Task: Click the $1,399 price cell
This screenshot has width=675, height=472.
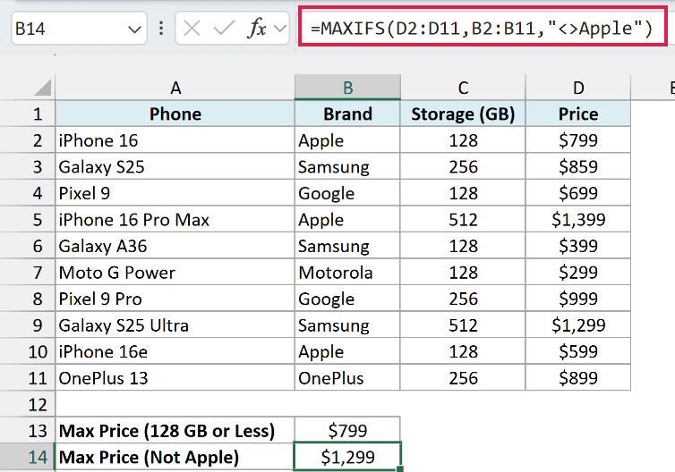Action: [x=578, y=220]
